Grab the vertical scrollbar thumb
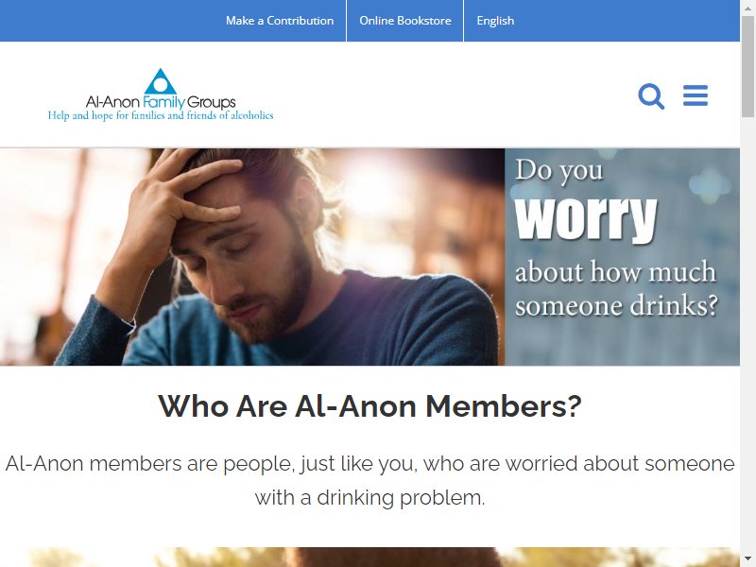Screen dimensions: 756x567 (x=747, y=66)
